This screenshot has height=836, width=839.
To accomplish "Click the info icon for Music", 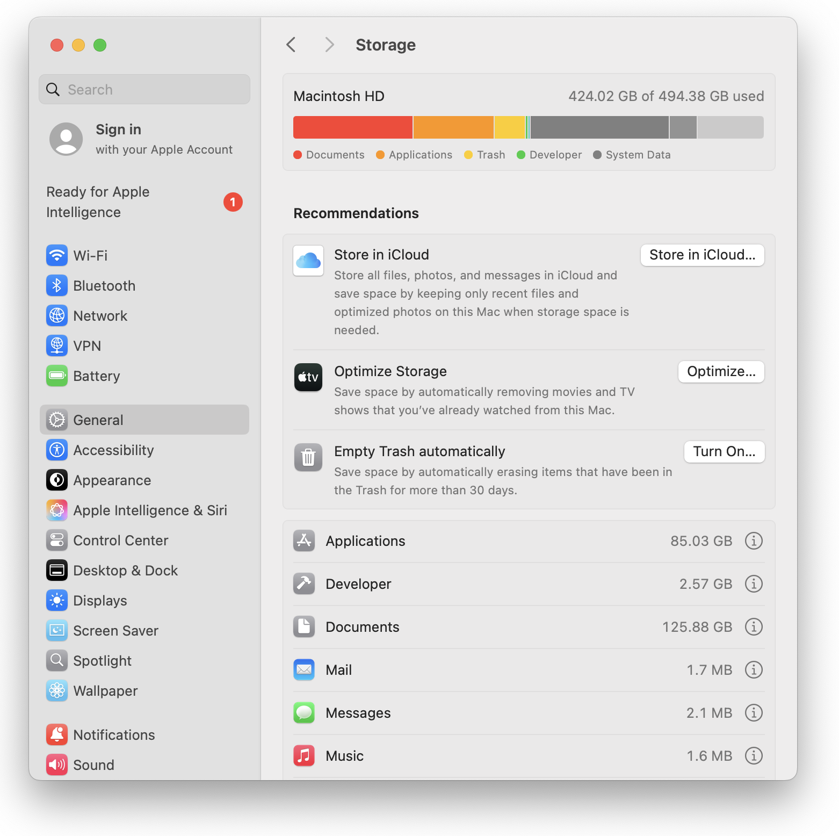I will [754, 756].
